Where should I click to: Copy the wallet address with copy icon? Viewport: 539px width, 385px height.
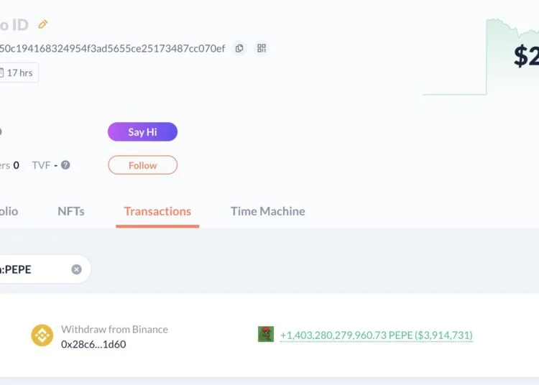[239, 49]
